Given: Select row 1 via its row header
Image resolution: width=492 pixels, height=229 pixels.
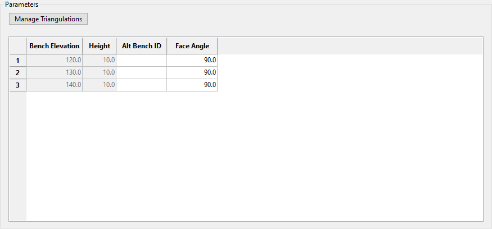Looking at the screenshot, I should point(18,61).
